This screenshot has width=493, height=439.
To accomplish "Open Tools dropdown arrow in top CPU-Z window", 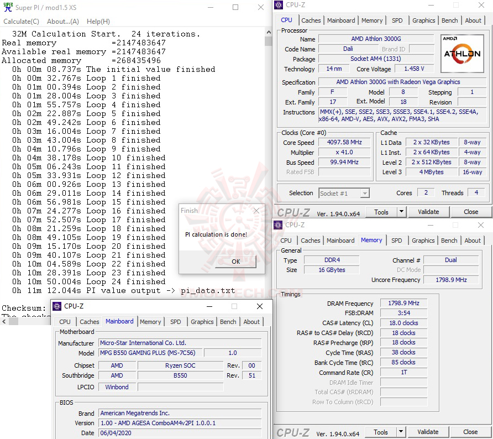I will [401, 212].
